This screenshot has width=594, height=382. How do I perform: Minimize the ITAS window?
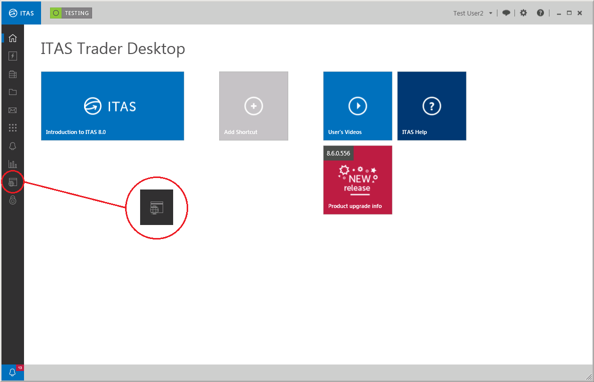(x=558, y=13)
